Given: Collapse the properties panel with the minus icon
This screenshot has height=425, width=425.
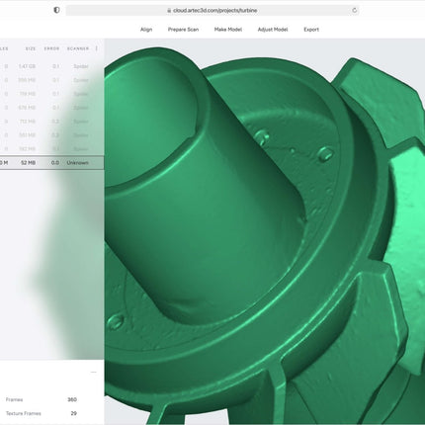Looking at the screenshot, I should coord(94,373).
